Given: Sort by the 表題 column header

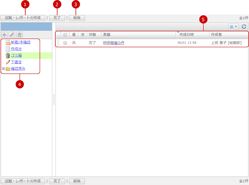Looking at the screenshot, I should (x=139, y=35).
